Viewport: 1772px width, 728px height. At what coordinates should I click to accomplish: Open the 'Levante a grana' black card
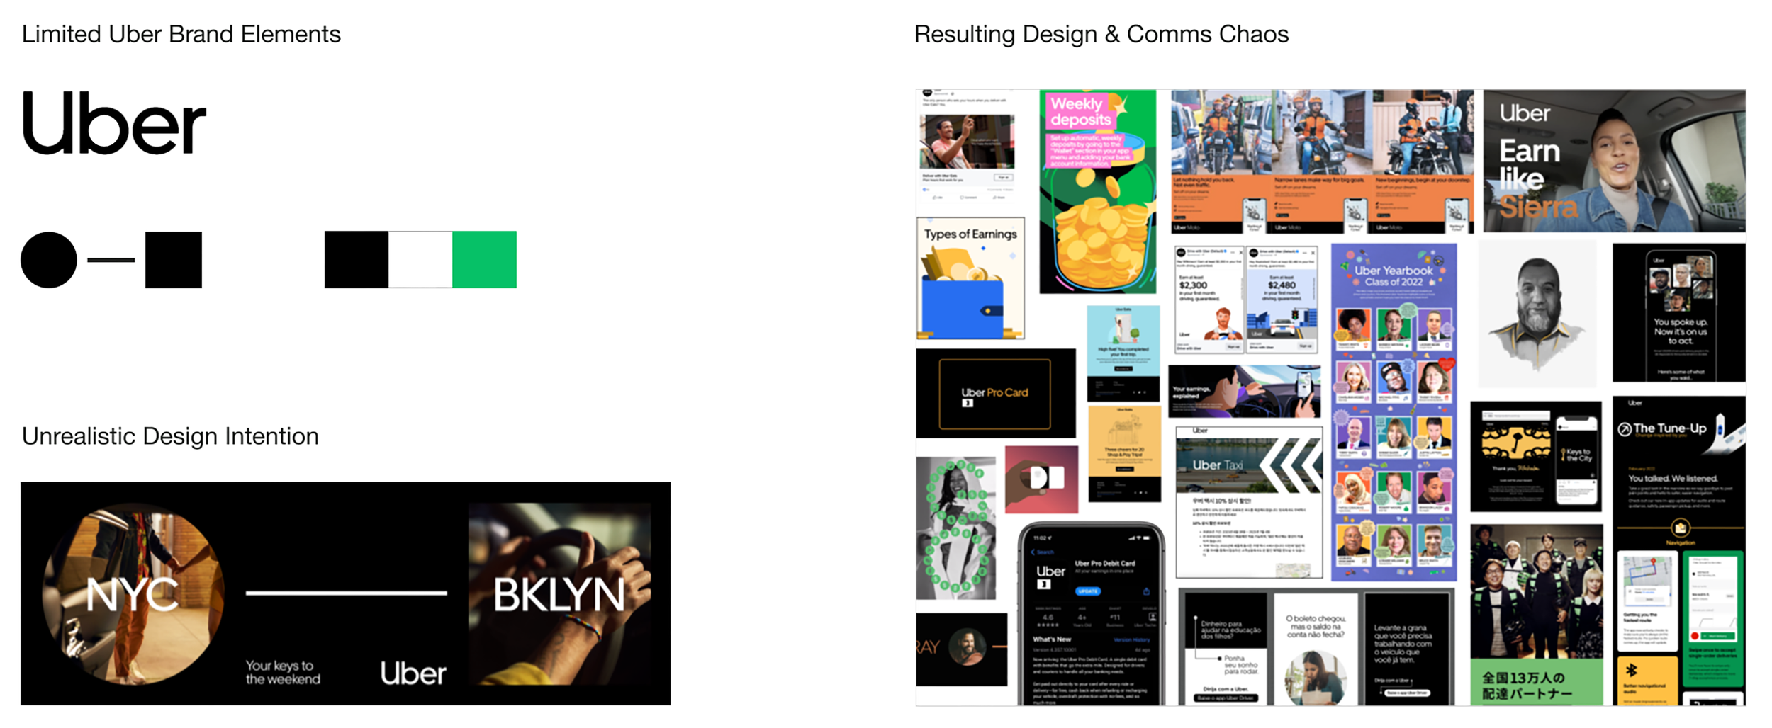tap(1407, 649)
